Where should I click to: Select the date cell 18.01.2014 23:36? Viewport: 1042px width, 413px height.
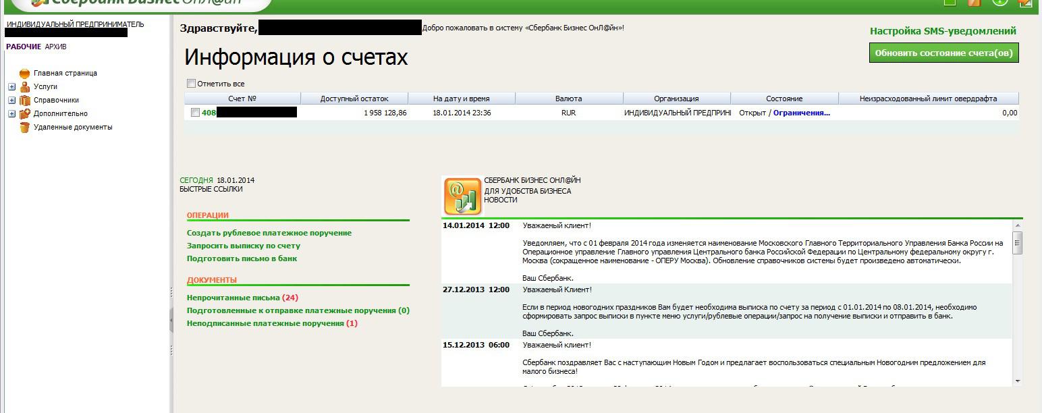click(462, 113)
